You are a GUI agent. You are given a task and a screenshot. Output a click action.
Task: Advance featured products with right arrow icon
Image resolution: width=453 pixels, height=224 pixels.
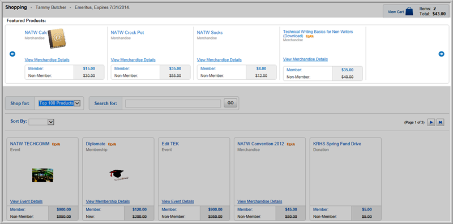coord(441,54)
